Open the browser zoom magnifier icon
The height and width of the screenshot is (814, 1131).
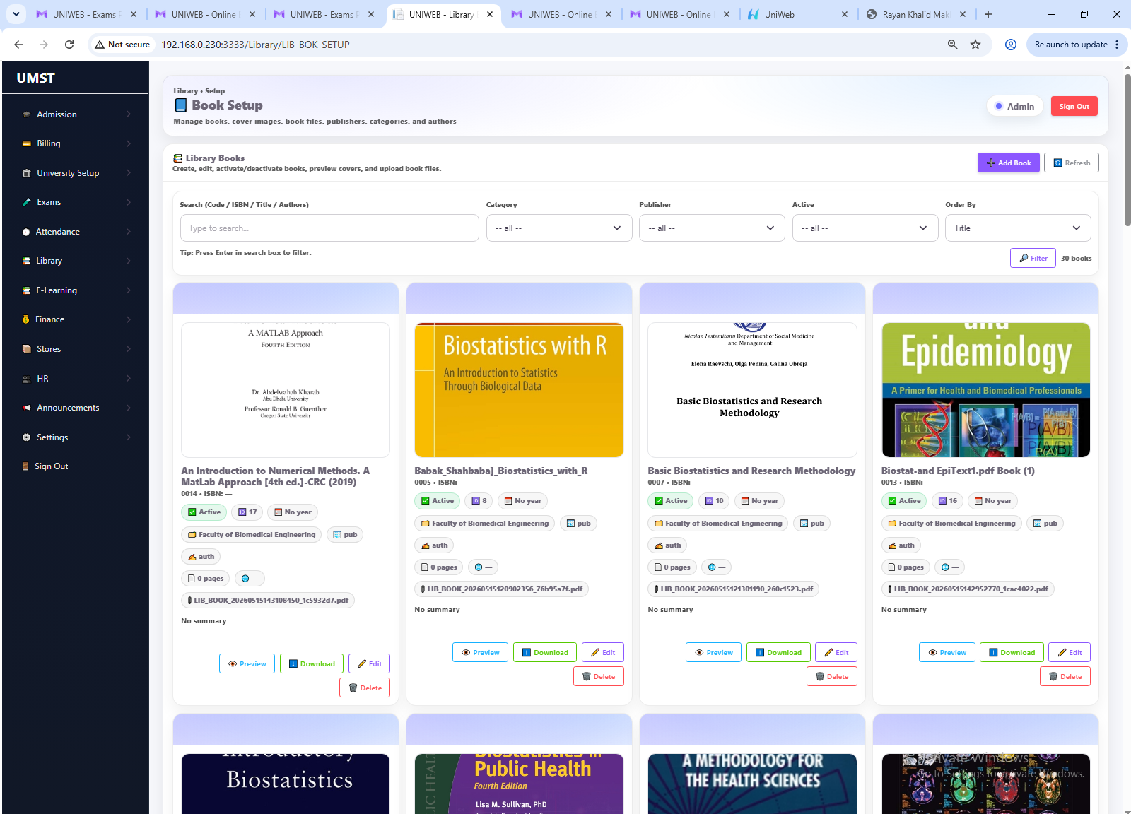point(953,45)
